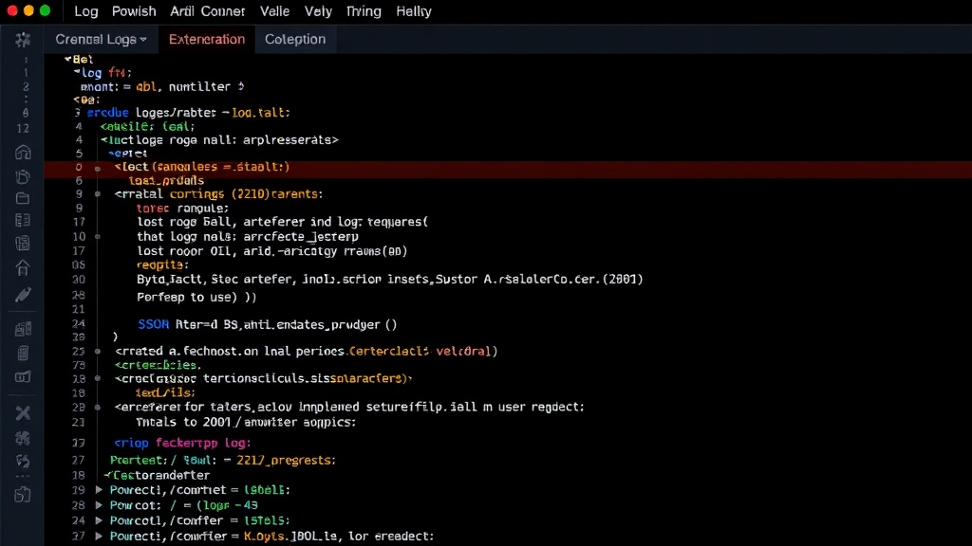Select the map-document icon in the sidebar
The width and height of the screenshot is (972, 546).
tap(23, 243)
